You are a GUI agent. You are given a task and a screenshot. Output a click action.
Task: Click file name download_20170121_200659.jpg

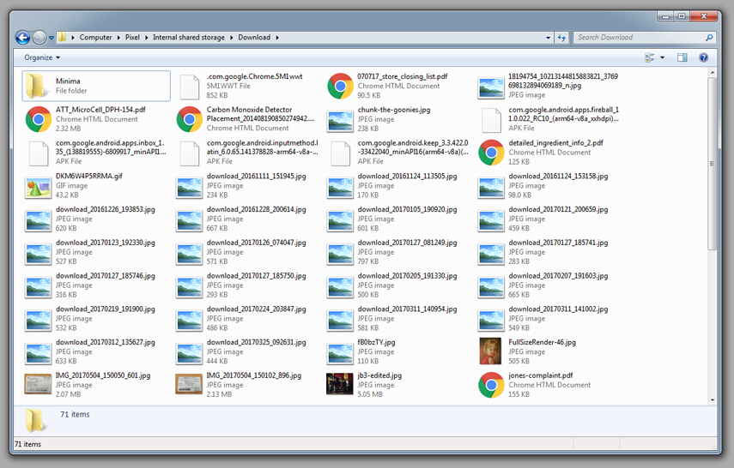[558, 209]
